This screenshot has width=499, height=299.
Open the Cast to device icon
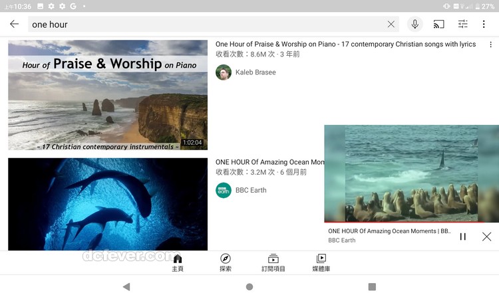pos(439,24)
